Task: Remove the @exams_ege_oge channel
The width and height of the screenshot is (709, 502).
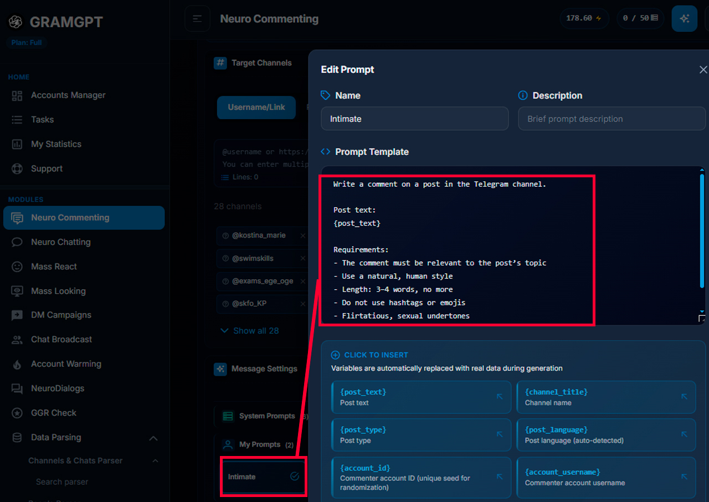Action: 302,281
